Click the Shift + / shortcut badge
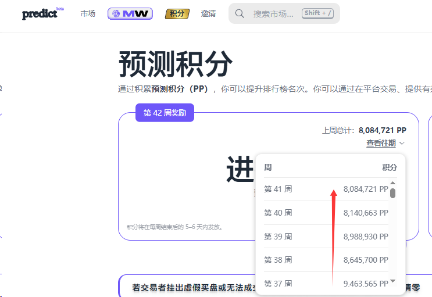Screen dimensions: 432x297 coord(317,13)
